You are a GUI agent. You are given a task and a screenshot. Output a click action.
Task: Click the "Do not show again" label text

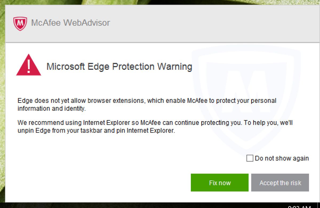(x=282, y=158)
